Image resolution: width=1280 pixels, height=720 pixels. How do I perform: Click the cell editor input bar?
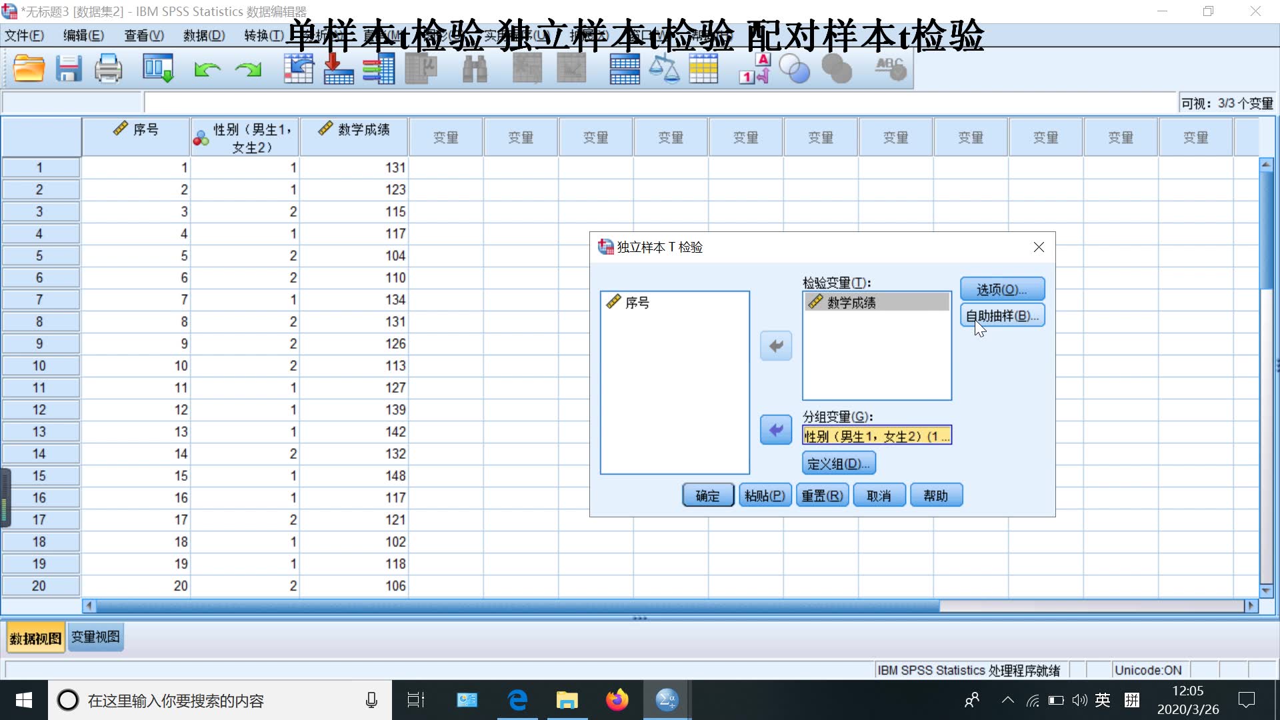coord(660,103)
